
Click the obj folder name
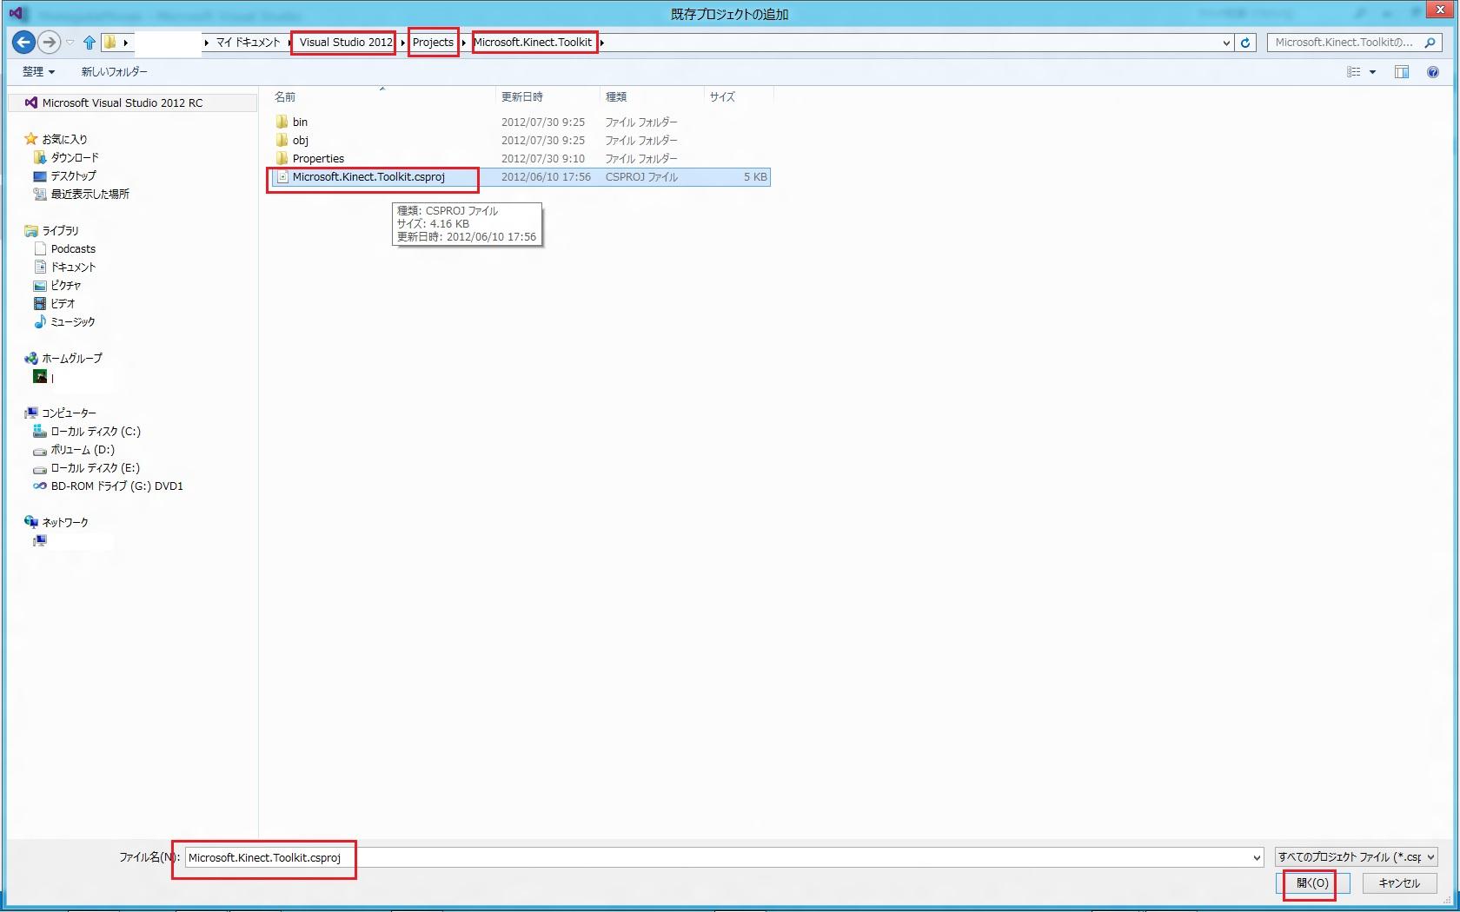(x=301, y=140)
